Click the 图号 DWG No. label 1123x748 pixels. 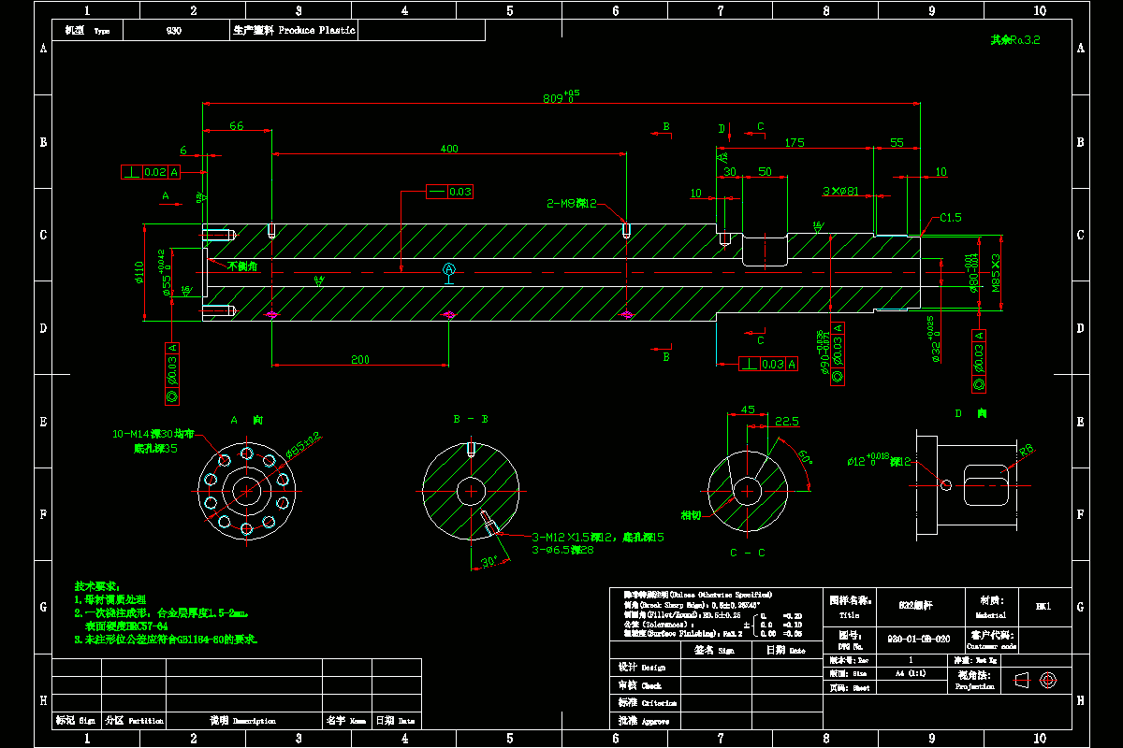point(850,639)
